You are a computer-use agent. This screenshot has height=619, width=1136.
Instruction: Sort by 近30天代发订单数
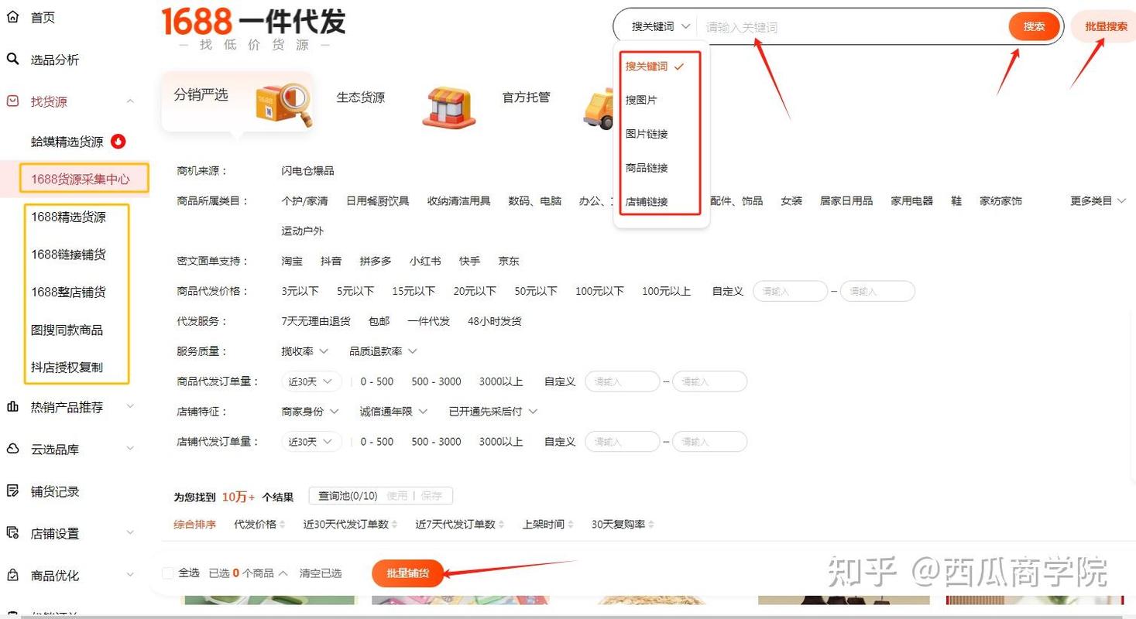[x=350, y=525]
